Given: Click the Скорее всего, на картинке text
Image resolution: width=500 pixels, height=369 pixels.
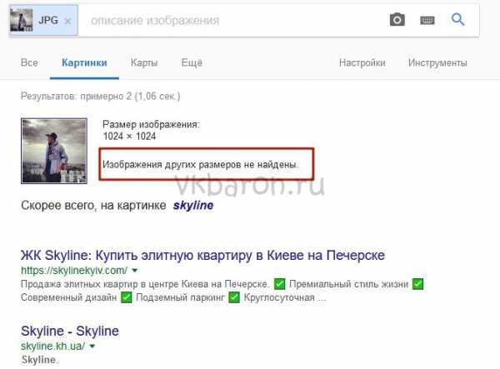Looking at the screenshot, I should [93, 206].
